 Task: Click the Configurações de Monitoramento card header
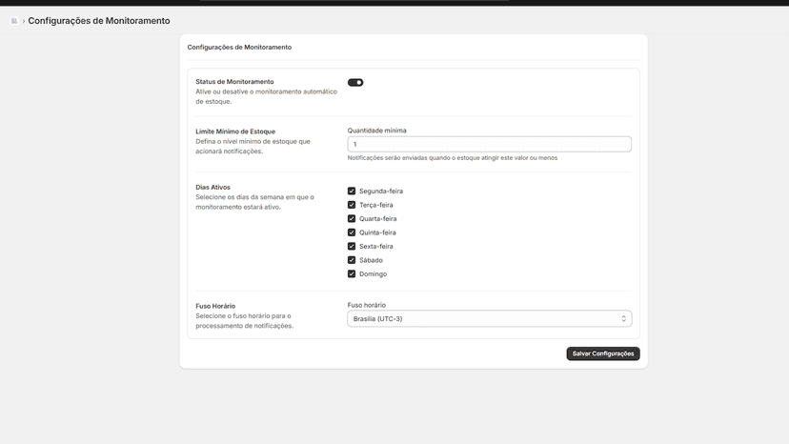coord(239,47)
